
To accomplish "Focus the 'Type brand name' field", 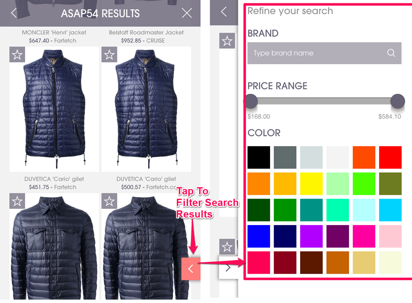I will click(x=324, y=53).
